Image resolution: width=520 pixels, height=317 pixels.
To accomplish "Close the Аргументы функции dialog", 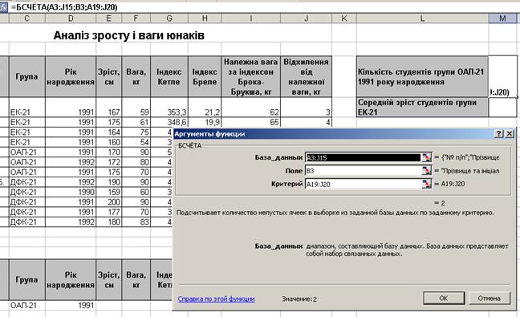I will (x=510, y=134).
